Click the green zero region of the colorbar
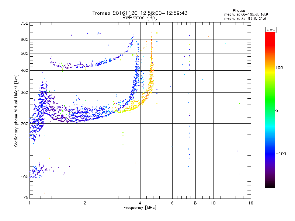 click(270, 110)
